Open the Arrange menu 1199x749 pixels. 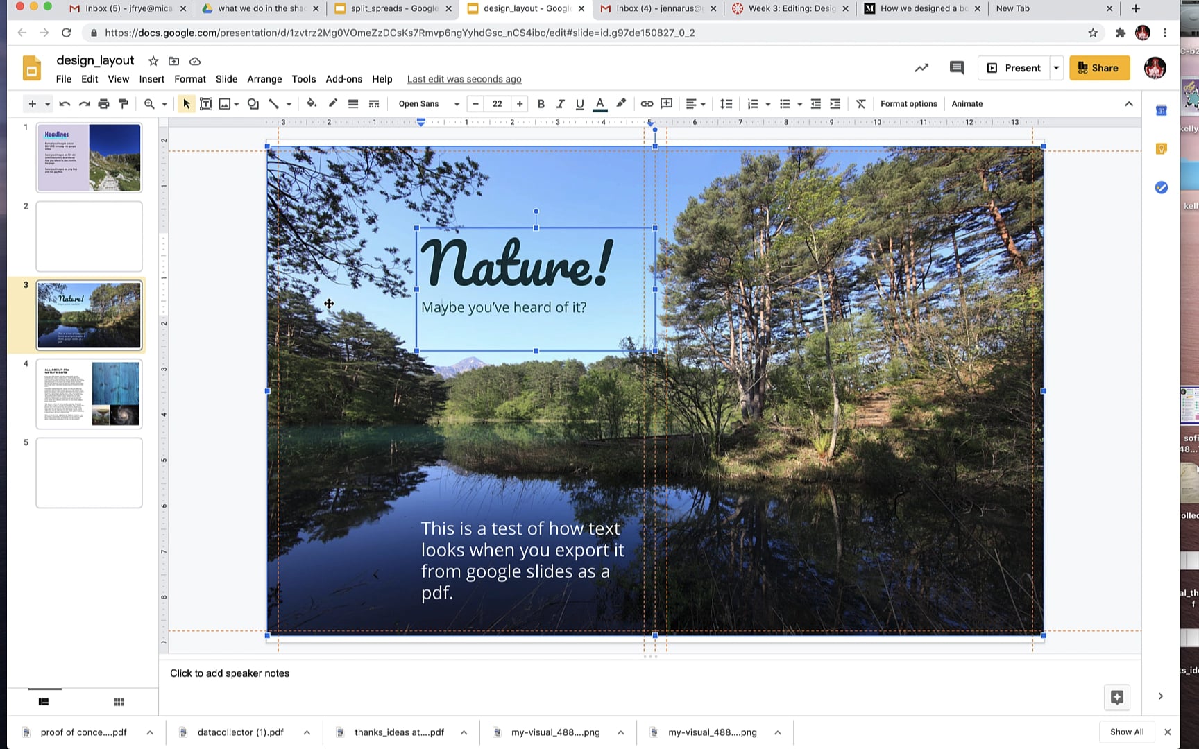264,79
